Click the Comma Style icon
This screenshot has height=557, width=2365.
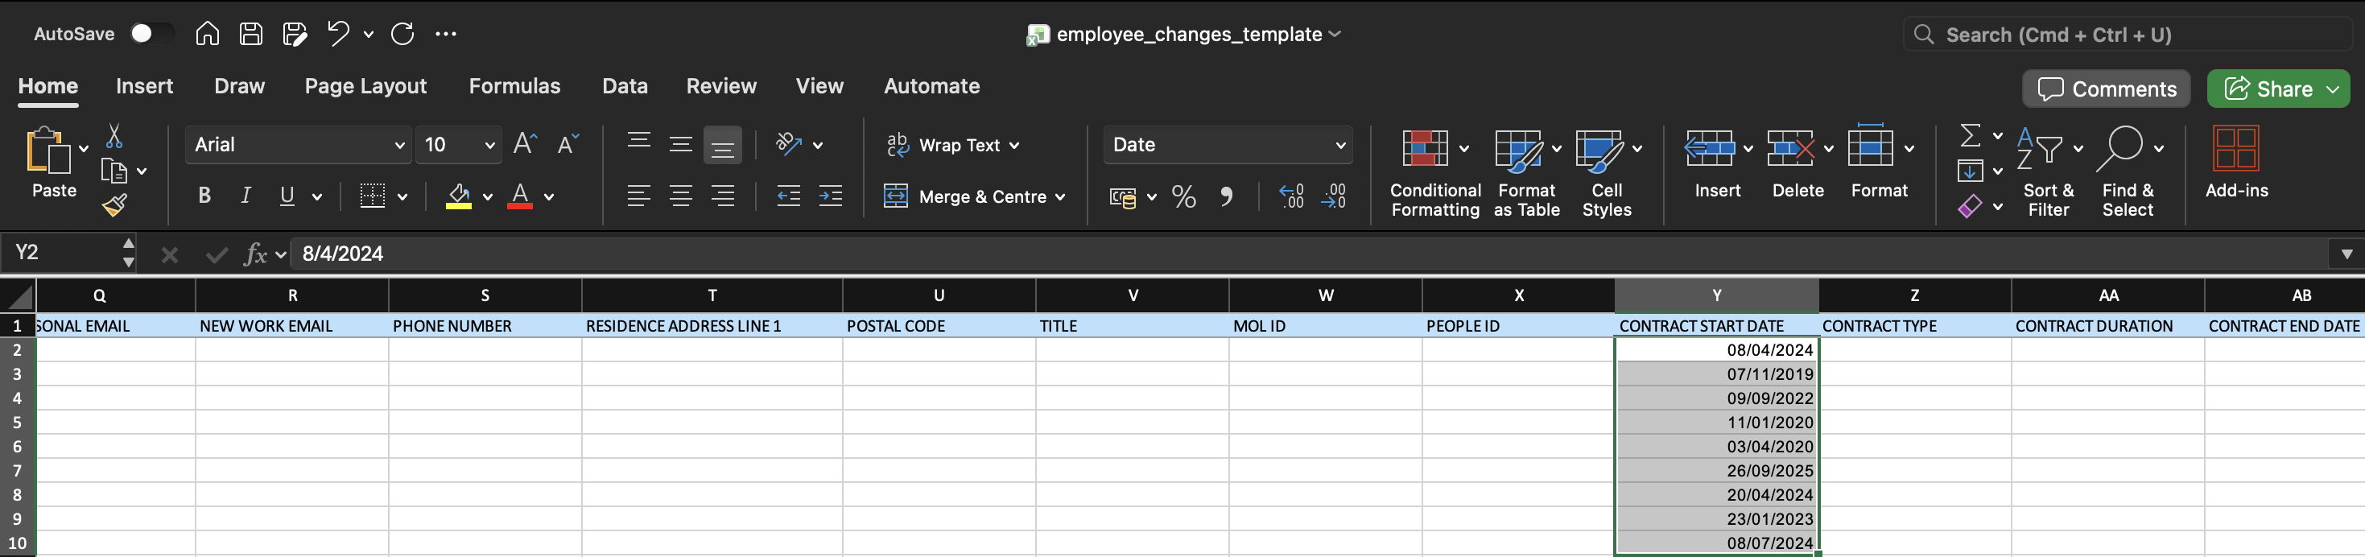click(1227, 196)
